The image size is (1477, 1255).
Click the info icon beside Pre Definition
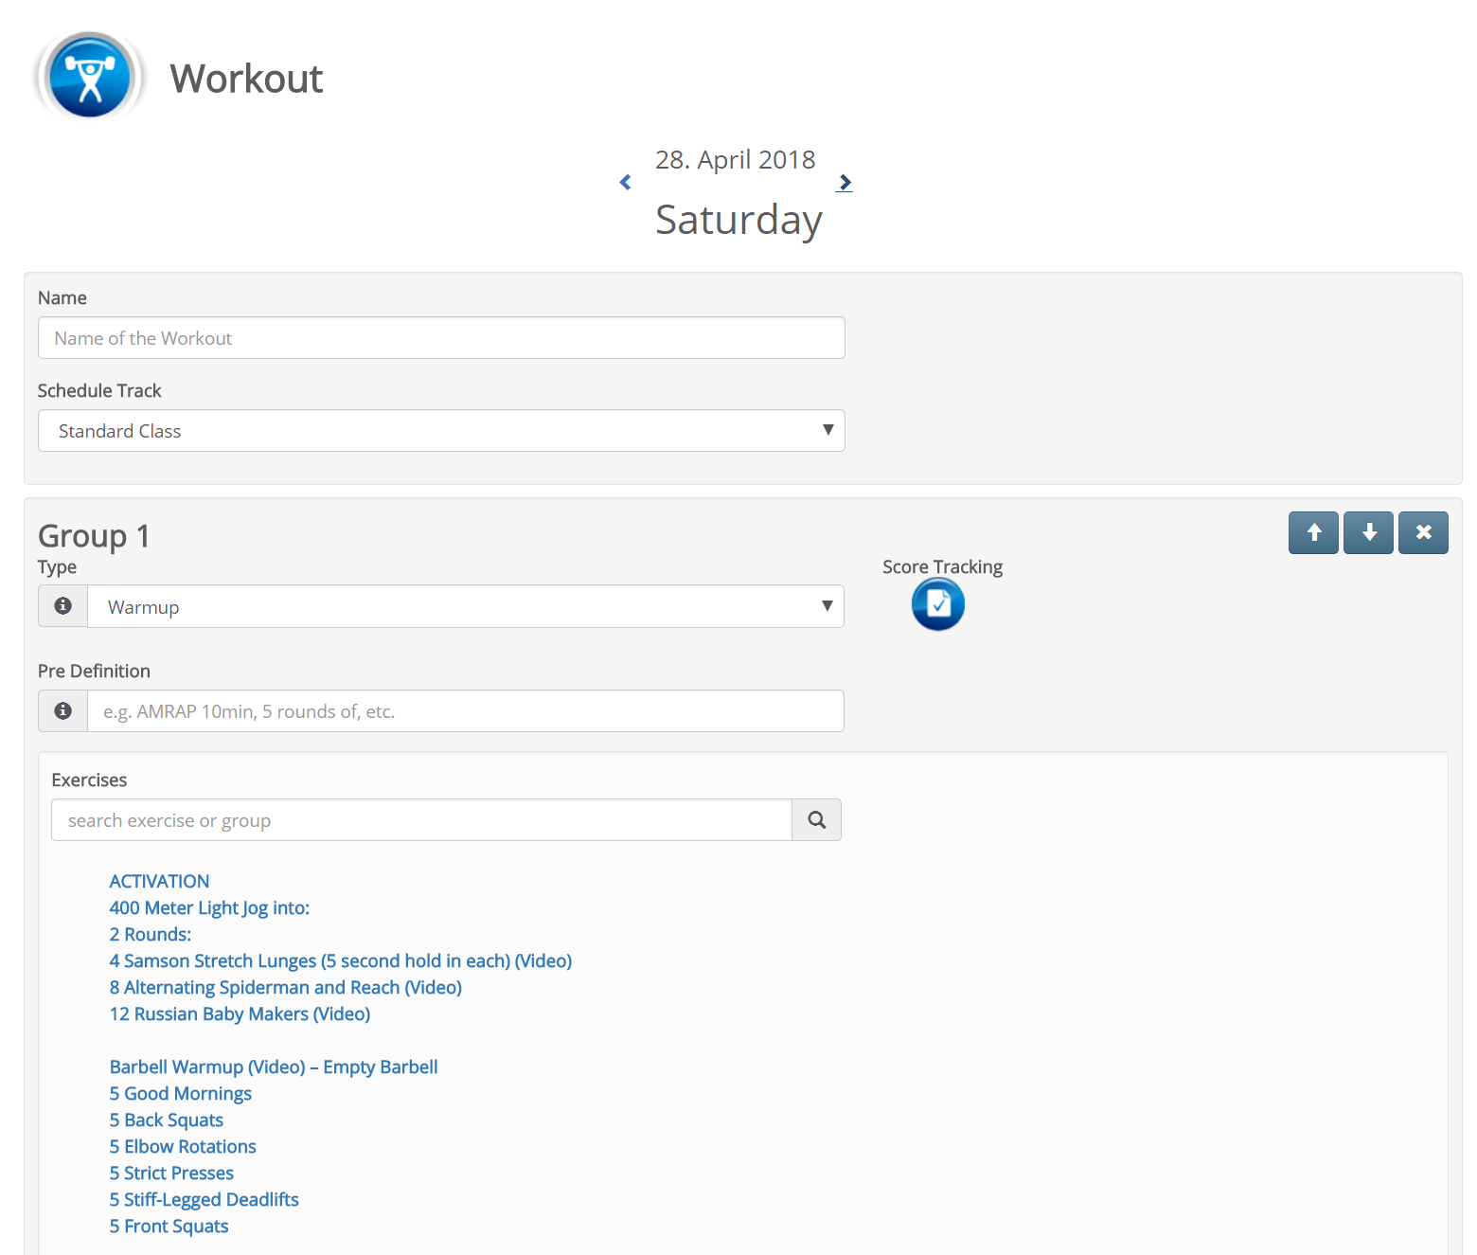coord(62,710)
